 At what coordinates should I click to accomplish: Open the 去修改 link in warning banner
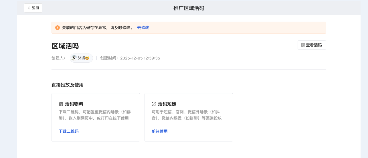pos(143,28)
